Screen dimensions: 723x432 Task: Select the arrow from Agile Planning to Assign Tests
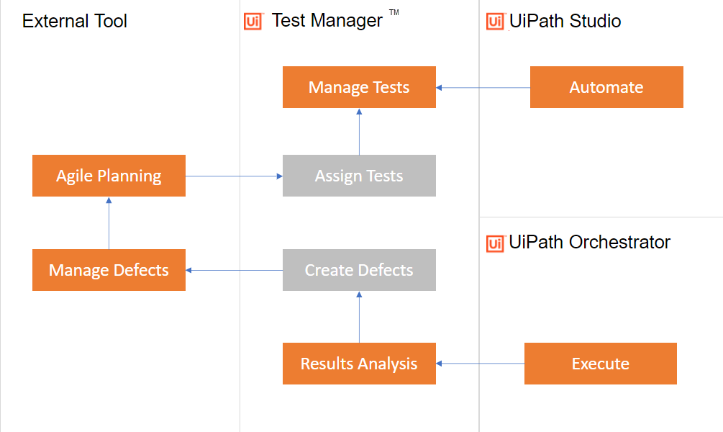pyautogui.click(x=234, y=176)
